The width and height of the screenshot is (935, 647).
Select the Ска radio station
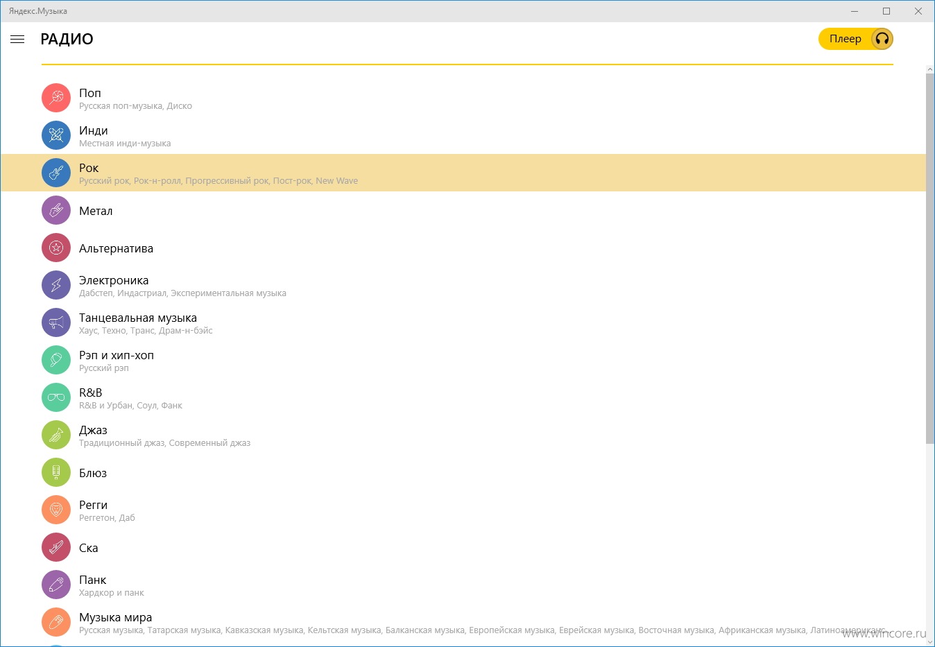coord(89,548)
